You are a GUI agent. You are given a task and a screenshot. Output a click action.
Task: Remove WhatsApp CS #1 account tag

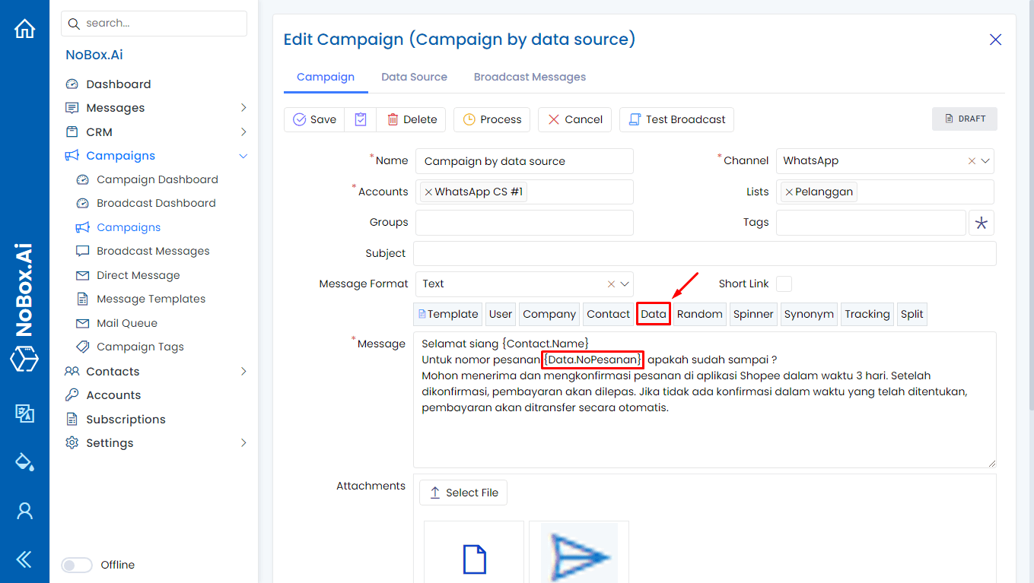(428, 192)
